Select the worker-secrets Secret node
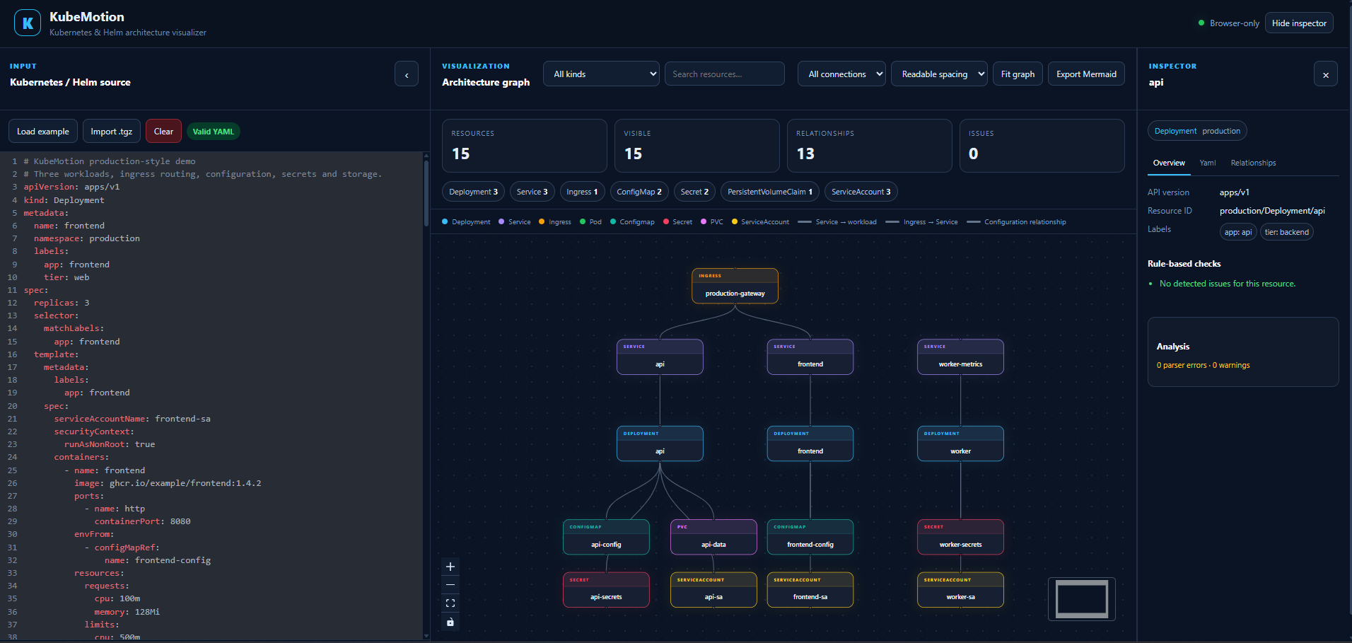The width and height of the screenshot is (1352, 643). [960, 537]
